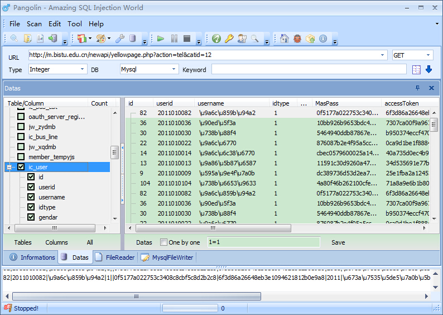The height and width of the screenshot is (315, 443).
Task: Open the Edit menu
Action: (x=55, y=24)
